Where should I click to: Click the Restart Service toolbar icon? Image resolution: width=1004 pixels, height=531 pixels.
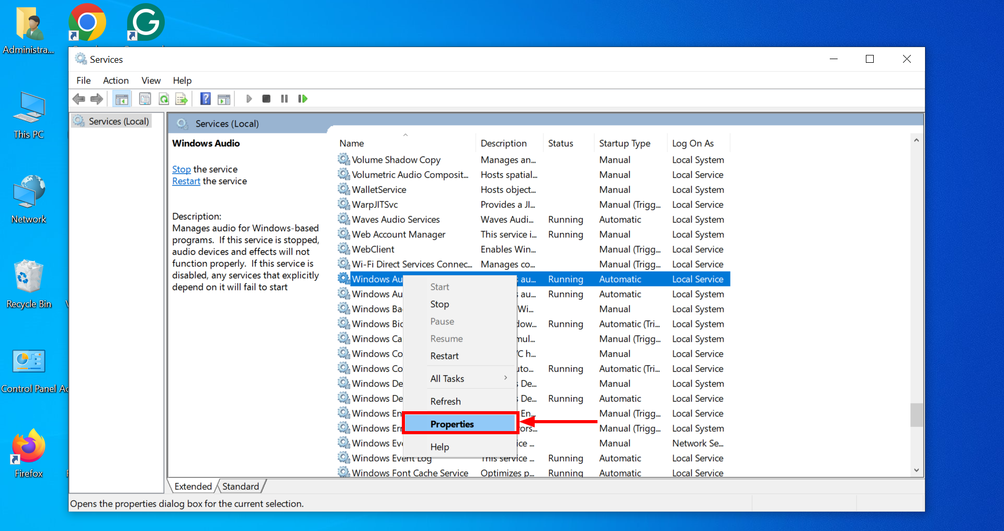tap(302, 99)
